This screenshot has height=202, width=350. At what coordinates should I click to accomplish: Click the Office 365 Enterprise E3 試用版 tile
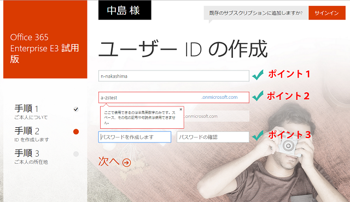coord(45,39)
